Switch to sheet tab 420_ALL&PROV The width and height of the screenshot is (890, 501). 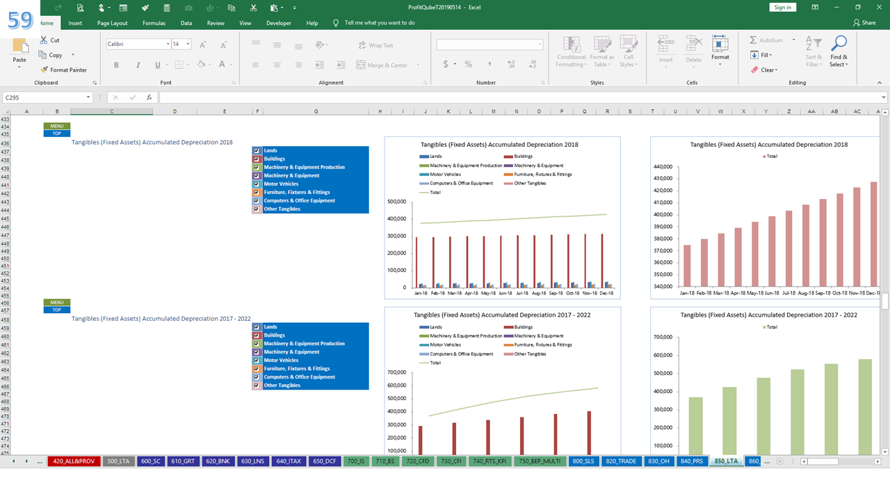73,461
